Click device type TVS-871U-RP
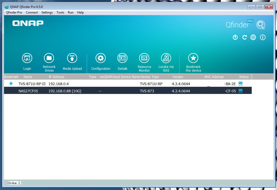Viewport: 277px width, 190px height. [151, 84]
